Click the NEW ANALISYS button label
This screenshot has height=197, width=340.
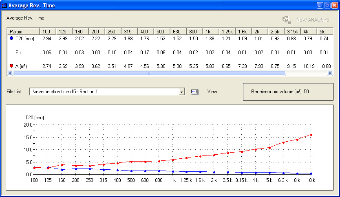[x=313, y=20]
